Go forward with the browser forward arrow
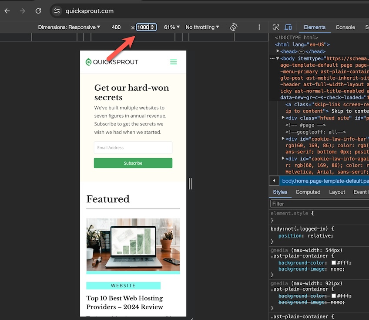The image size is (369, 320). tap(22, 11)
